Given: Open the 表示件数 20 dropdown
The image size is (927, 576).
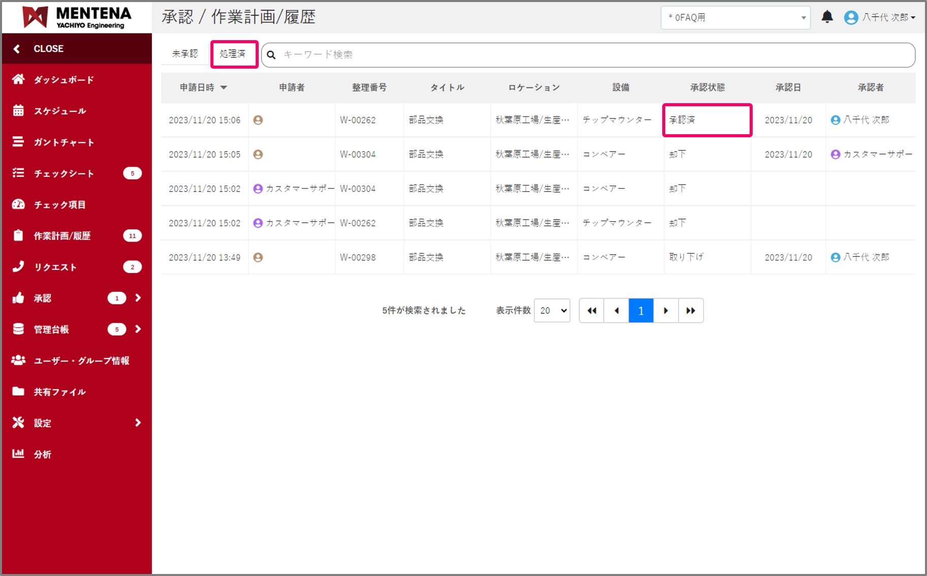Looking at the screenshot, I should point(552,311).
